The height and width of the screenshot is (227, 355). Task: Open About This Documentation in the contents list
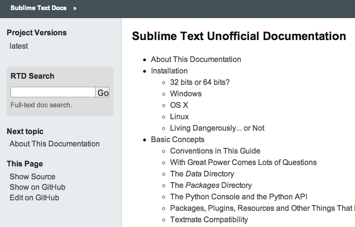coord(196,59)
